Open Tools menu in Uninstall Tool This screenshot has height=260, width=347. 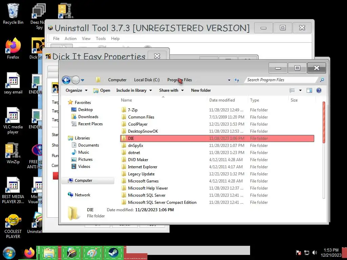coord(101,39)
